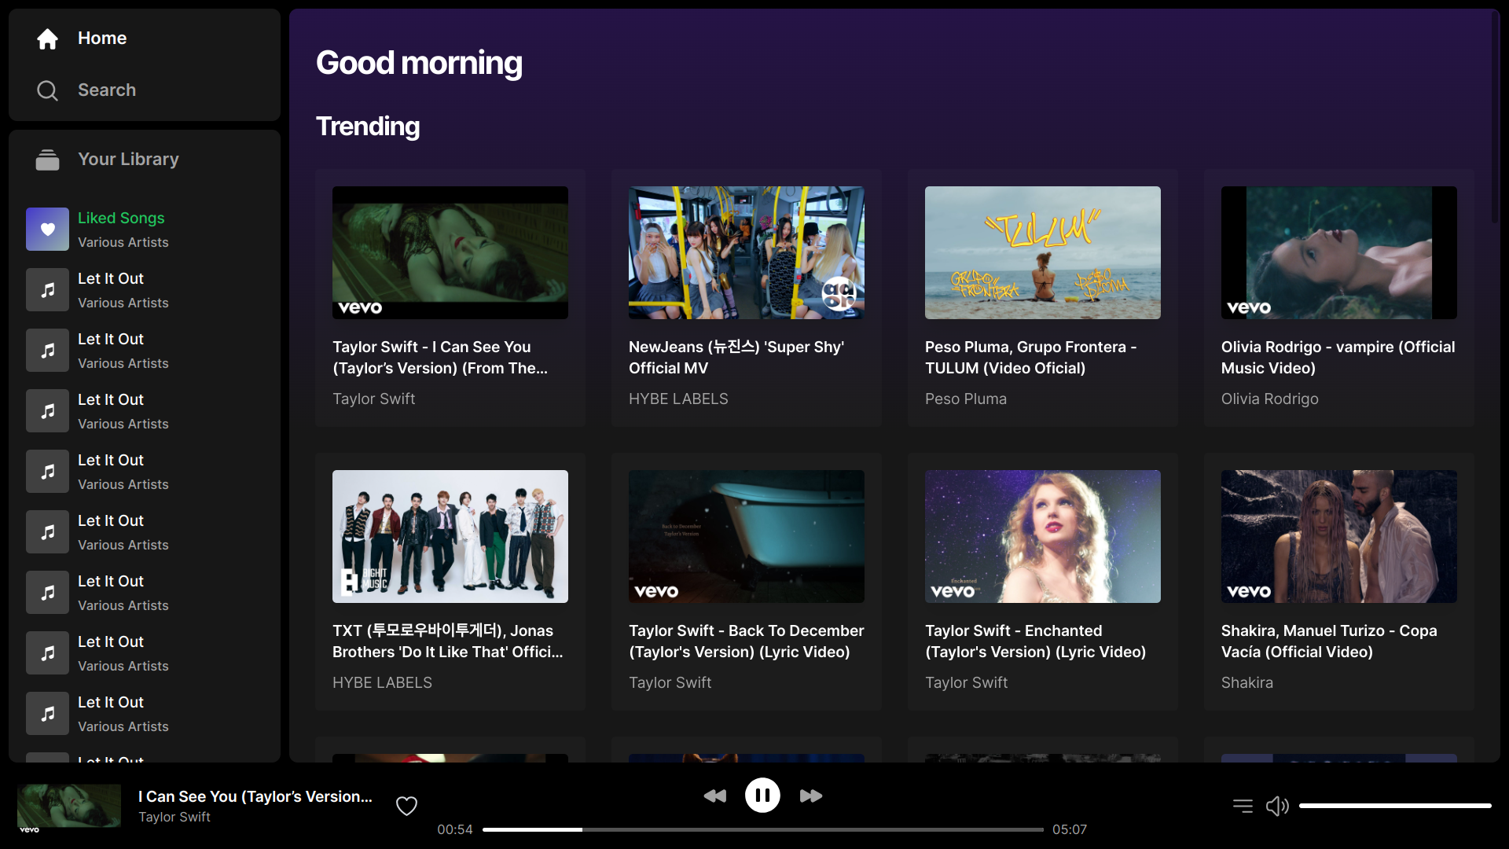The width and height of the screenshot is (1509, 849).
Task: Click the Olivia Rodrigo vampire video thumbnail
Action: coord(1339,253)
